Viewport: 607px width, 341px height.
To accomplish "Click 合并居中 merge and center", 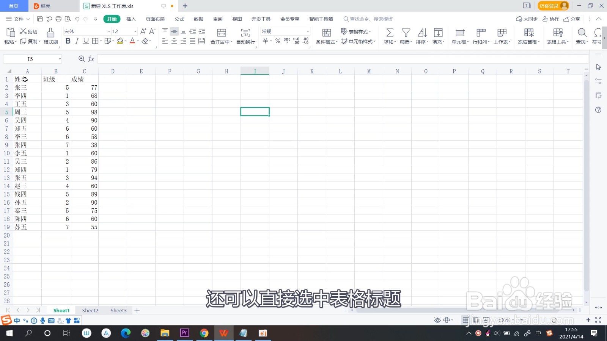I will pyautogui.click(x=222, y=36).
